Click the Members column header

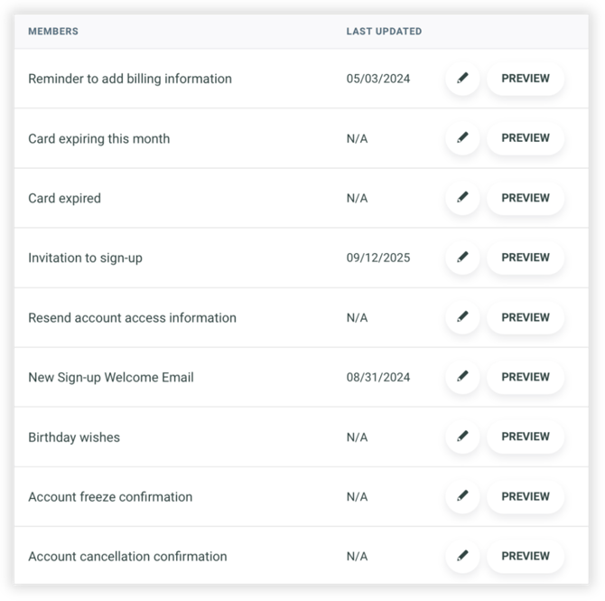tap(53, 32)
